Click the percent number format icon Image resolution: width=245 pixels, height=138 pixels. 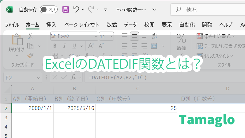click(181, 39)
